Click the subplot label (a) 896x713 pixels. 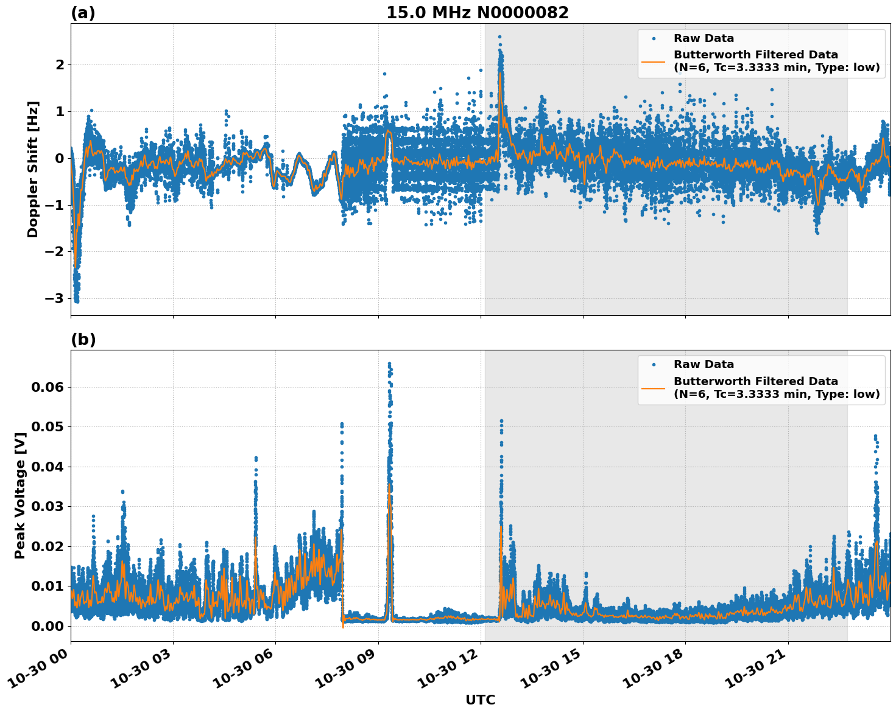click(x=84, y=11)
